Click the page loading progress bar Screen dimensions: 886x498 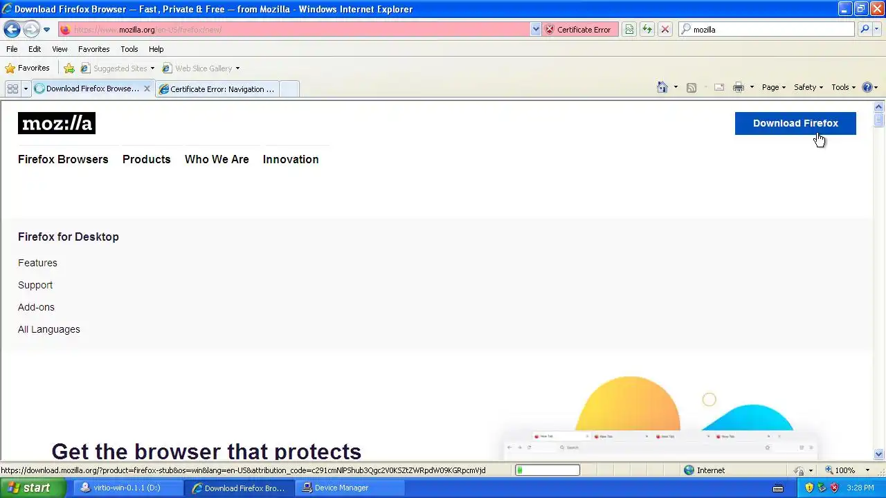(548, 470)
